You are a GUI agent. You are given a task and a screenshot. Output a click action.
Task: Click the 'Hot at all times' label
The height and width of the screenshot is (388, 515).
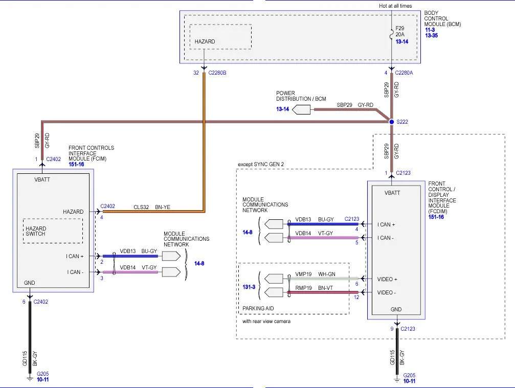tap(395, 6)
